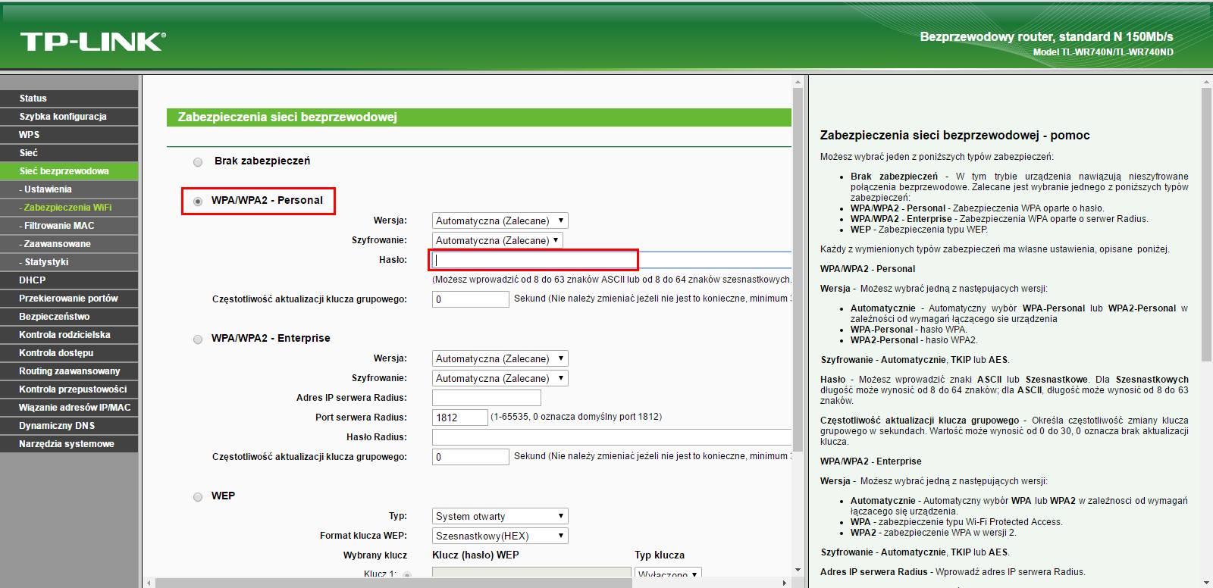Open Routing zaawansowany menu
This screenshot has width=1213, height=588.
tap(69, 371)
